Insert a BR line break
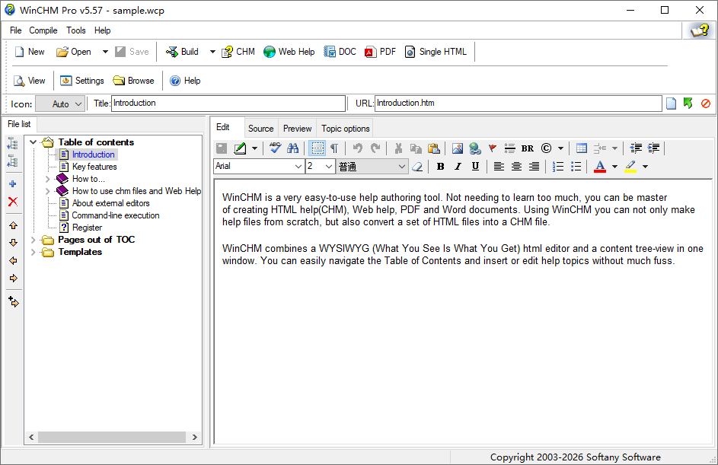Viewport: 718px width, 465px height. (528, 148)
